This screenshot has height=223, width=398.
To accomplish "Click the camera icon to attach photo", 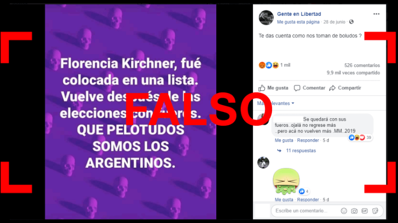I will point(354,211).
